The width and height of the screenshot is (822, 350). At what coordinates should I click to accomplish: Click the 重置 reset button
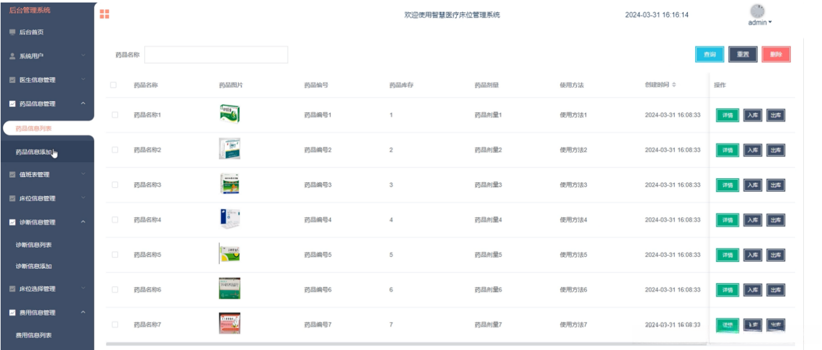point(743,54)
